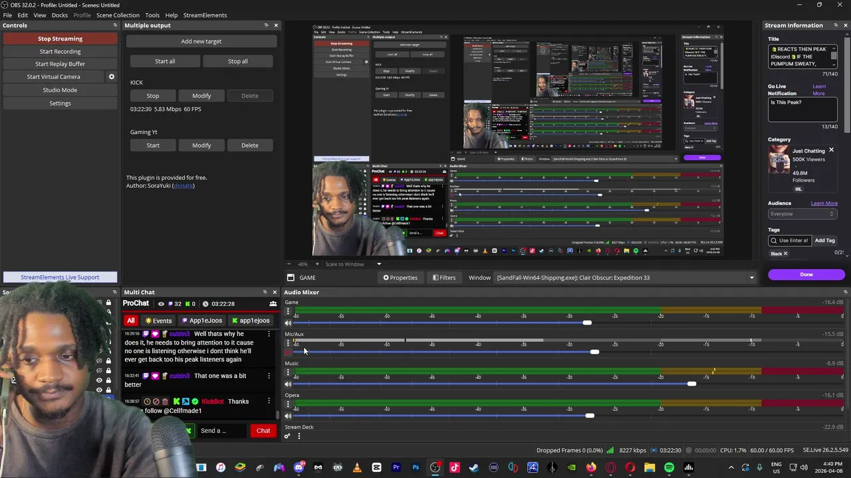Adjust the Game volume slider
851x478 pixels.
click(587, 323)
